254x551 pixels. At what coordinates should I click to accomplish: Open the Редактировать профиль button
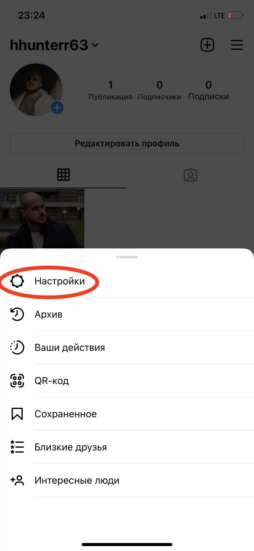(127, 143)
